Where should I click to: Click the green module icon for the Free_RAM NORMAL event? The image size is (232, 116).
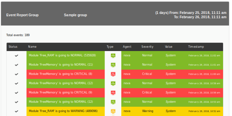pos(113,56)
